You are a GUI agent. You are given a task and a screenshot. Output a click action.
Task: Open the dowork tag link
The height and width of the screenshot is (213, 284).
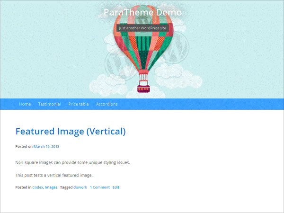(x=80, y=187)
